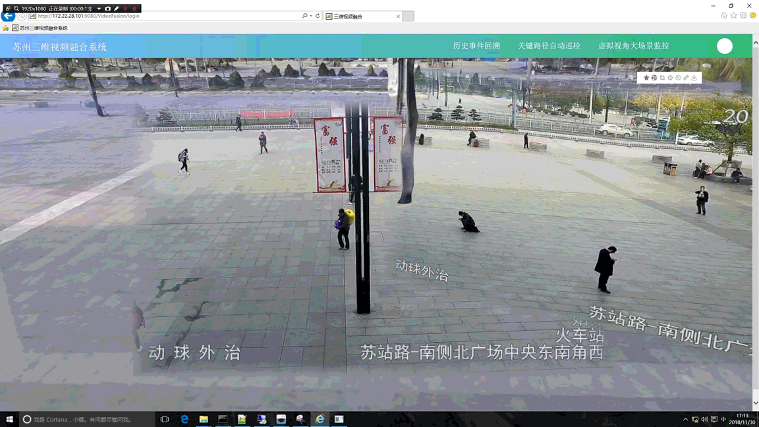The width and height of the screenshot is (759, 427).
Task: Take a snapshot with the recorder camera icon
Action: pyautogui.click(x=107, y=9)
